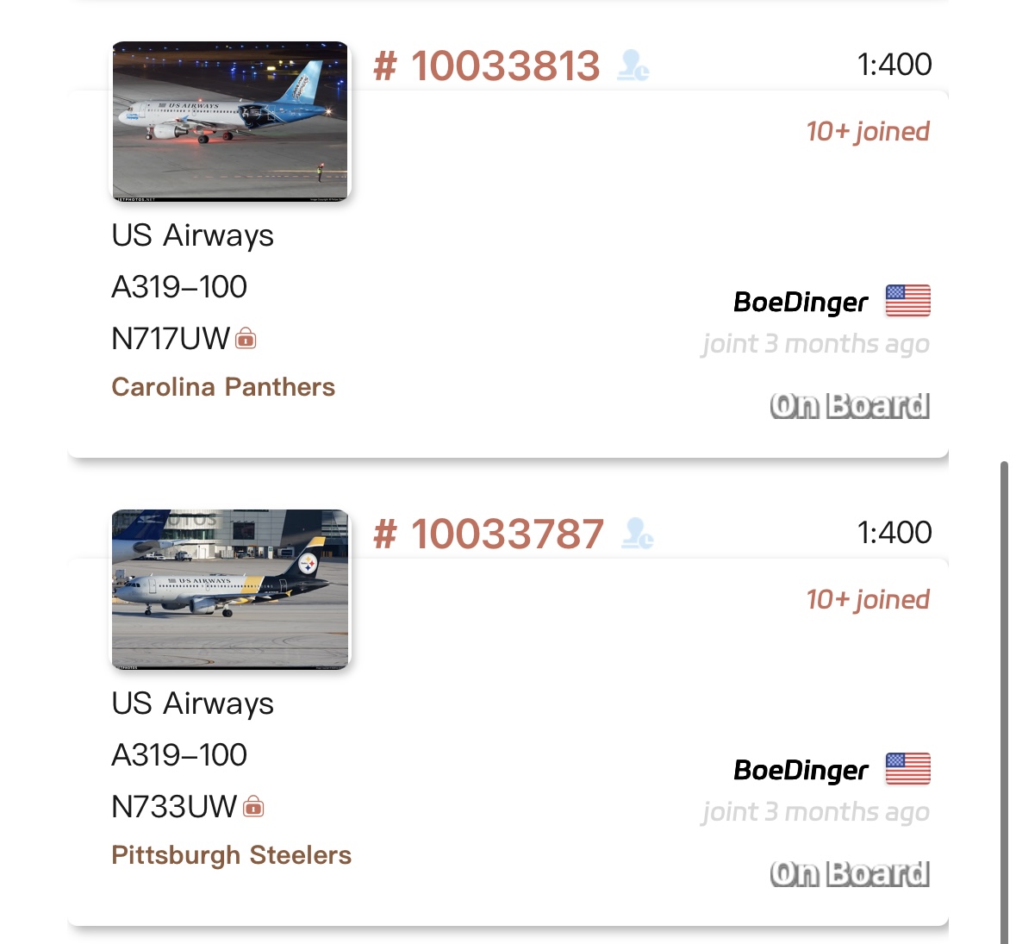Viewport: 1016px width, 944px height.
Task: Open the Pittsburgh Steelers aircraft photo
Action: pos(231,590)
